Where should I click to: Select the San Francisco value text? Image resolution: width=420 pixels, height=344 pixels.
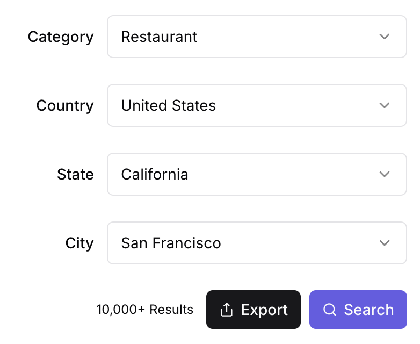171,243
